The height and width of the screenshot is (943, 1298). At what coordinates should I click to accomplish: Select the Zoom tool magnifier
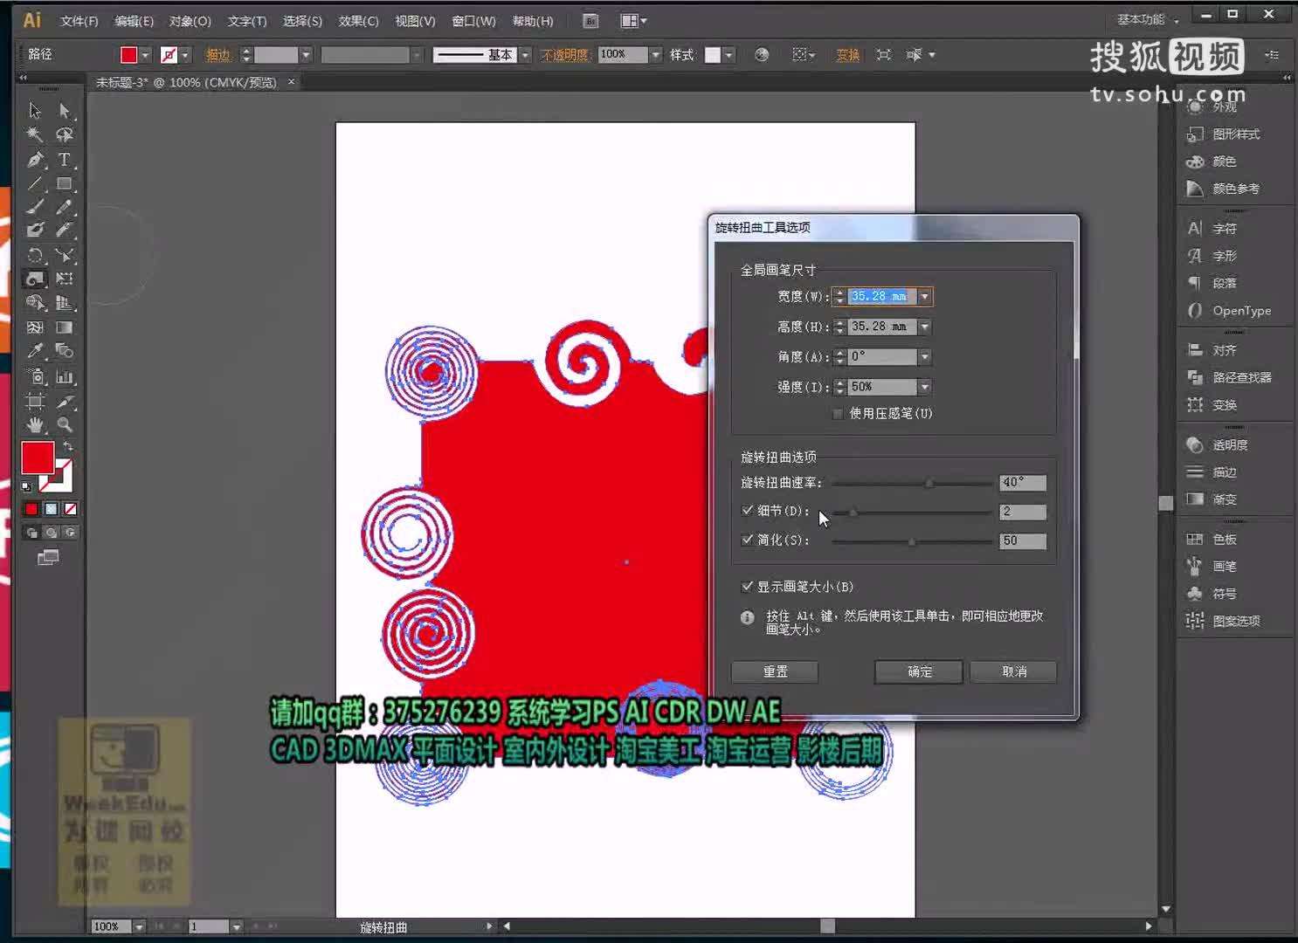tap(64, 425)
